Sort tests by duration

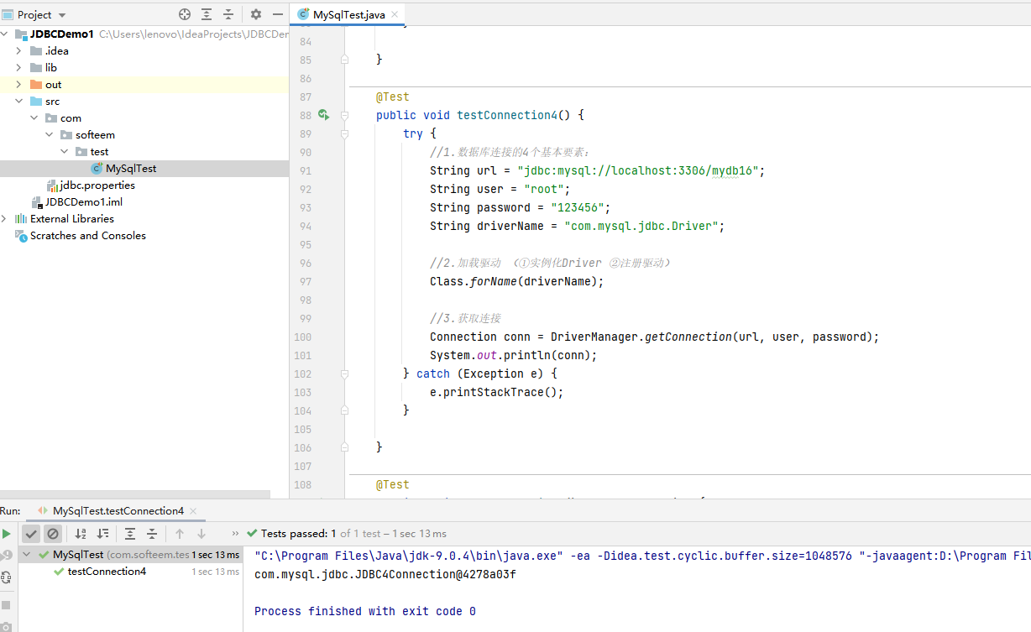pos(102,534)
